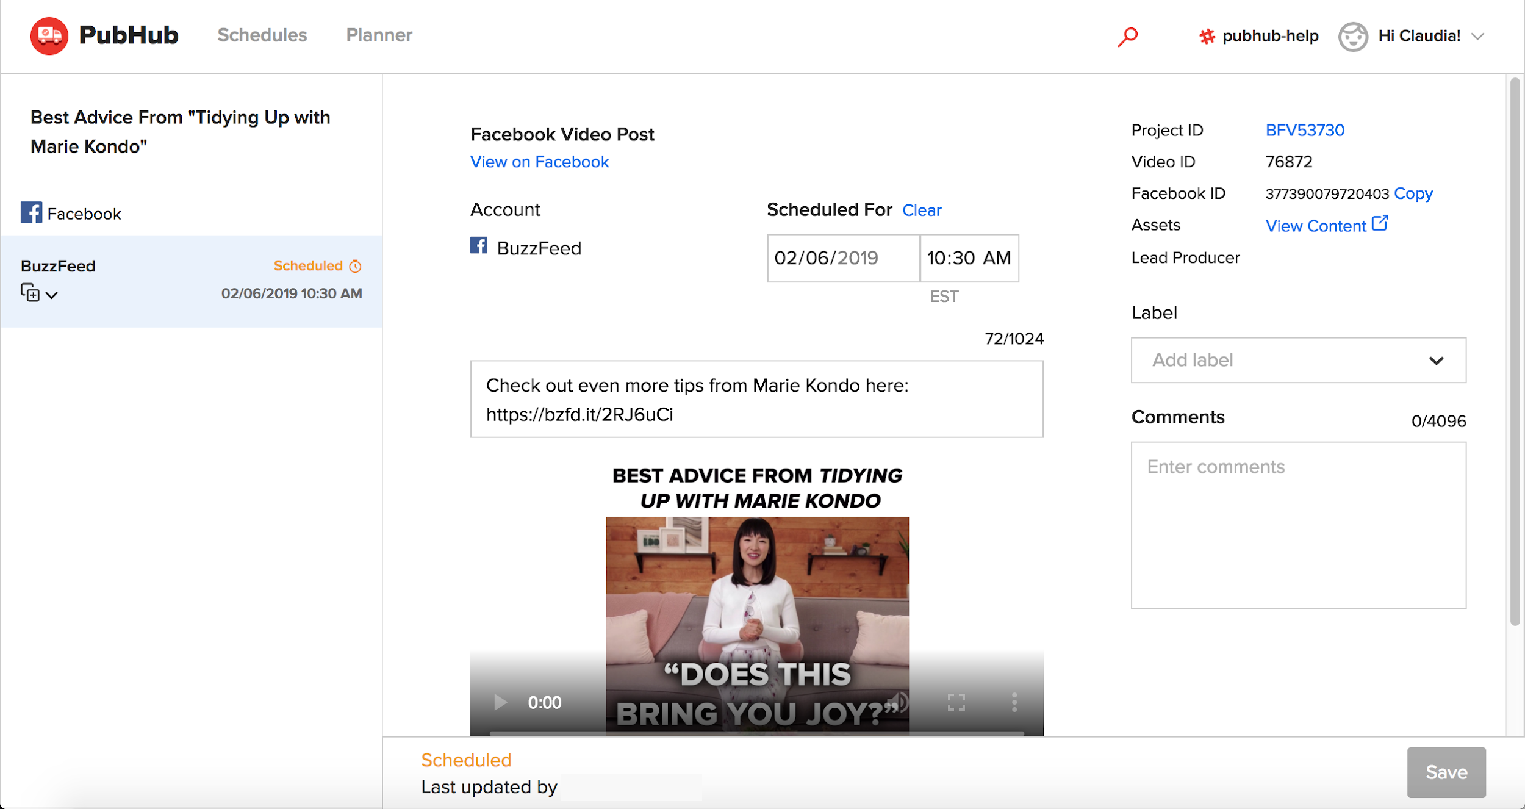Click the 72/1024 character counter

click(x=1014, y=339)
